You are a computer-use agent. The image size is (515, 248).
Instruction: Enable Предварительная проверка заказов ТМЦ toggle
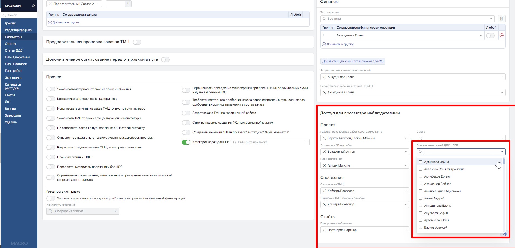click(x=137, y=42)
